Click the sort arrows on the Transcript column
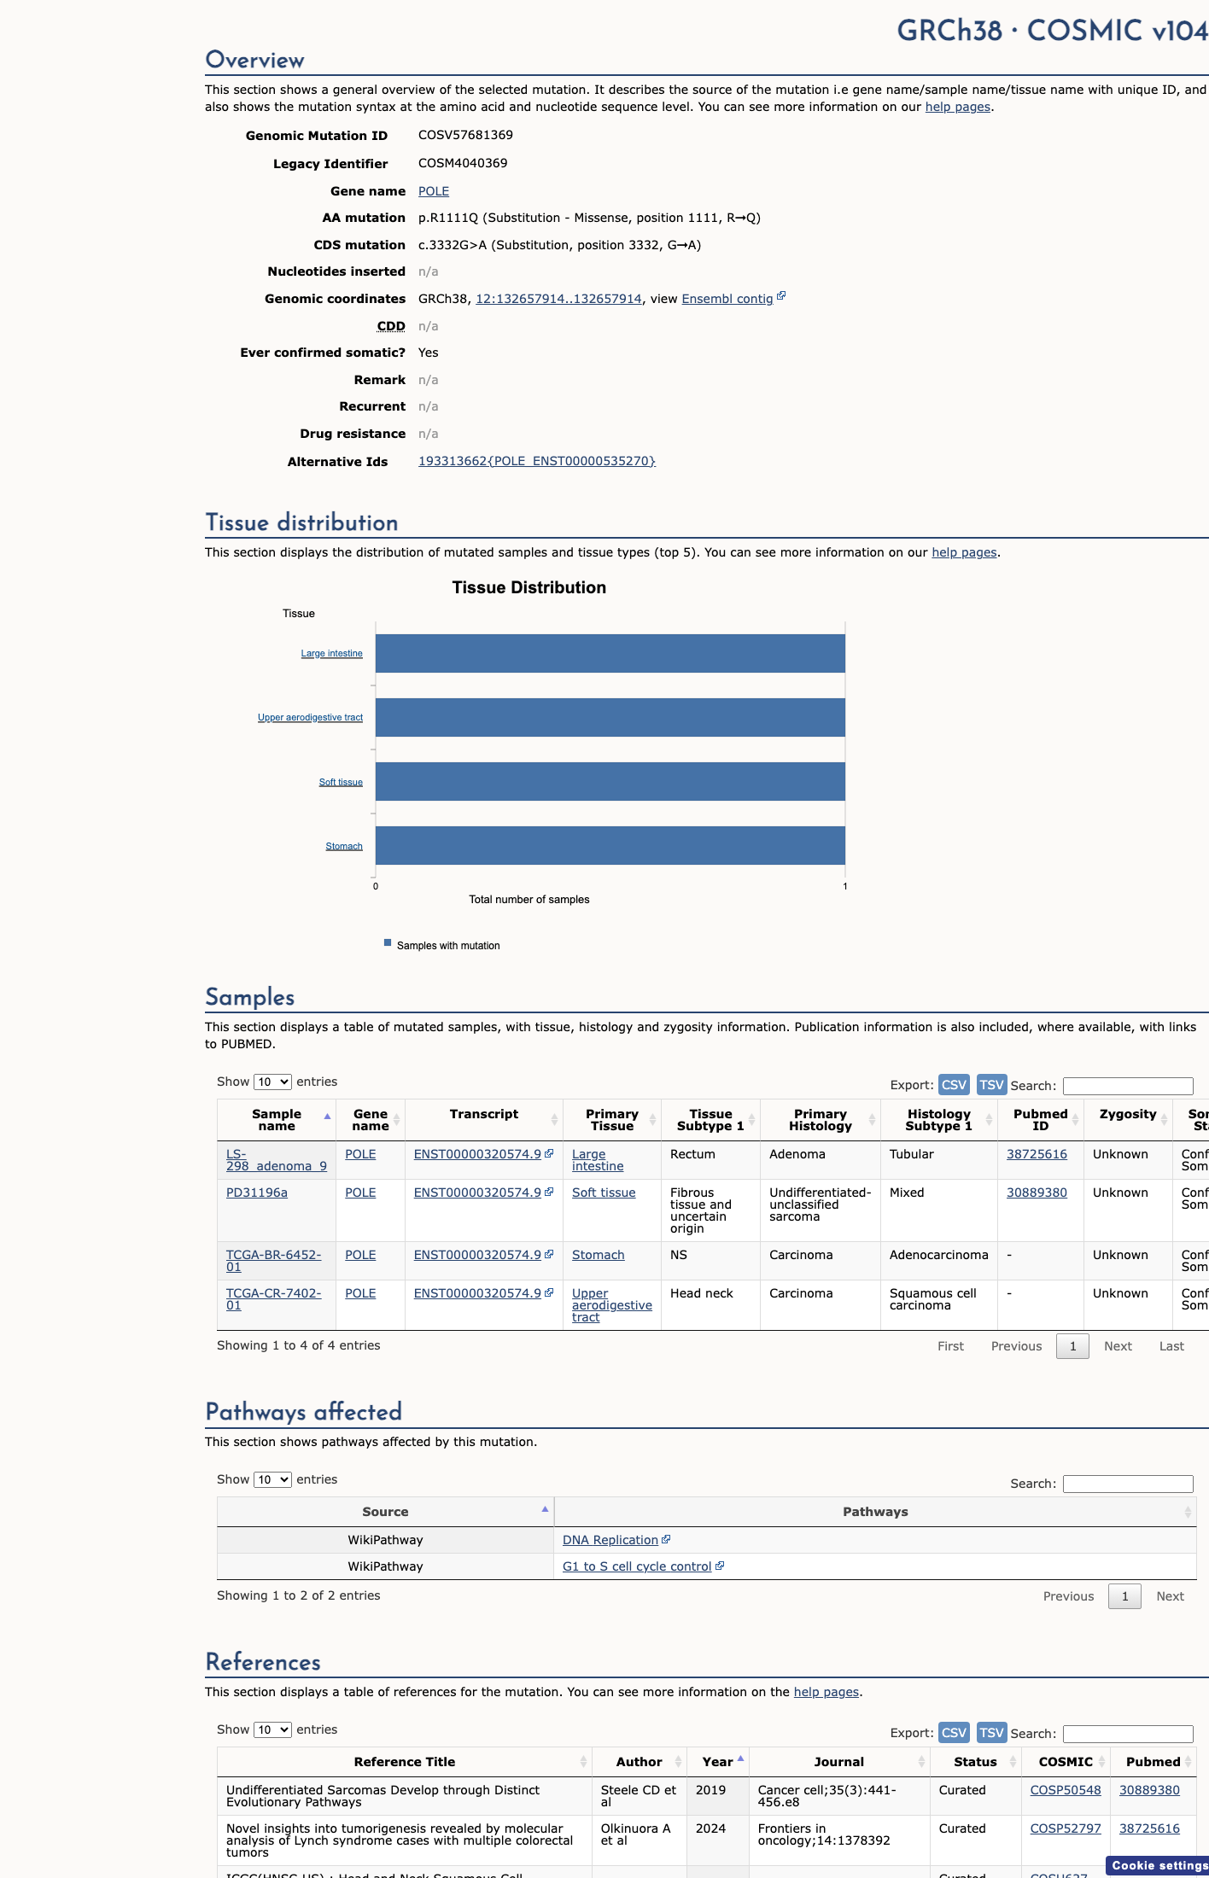The width and height of the screenshot is (1209, 1878). tap(554, 1120)
